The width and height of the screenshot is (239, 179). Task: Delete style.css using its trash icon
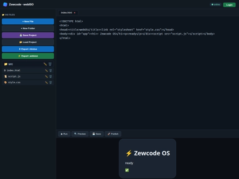50,82
